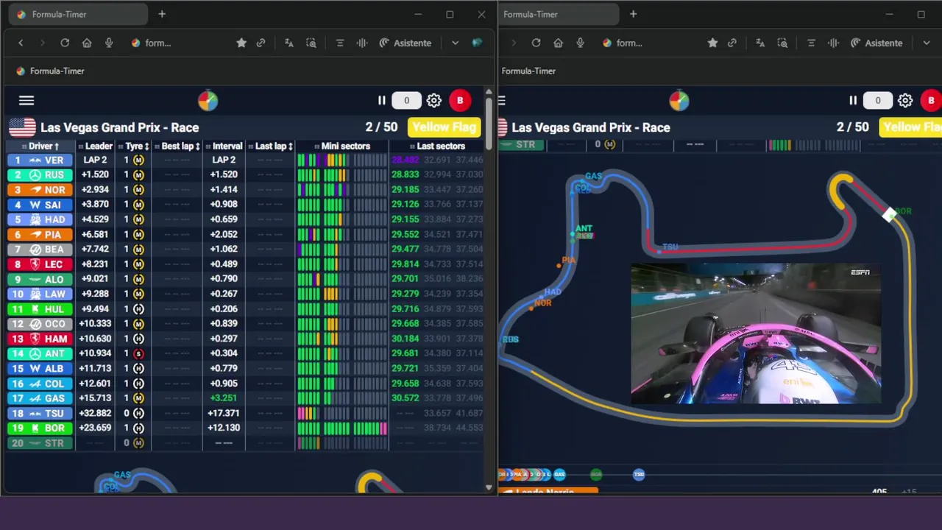Open the red B profile avatar in left window

[x=460, y=101]
